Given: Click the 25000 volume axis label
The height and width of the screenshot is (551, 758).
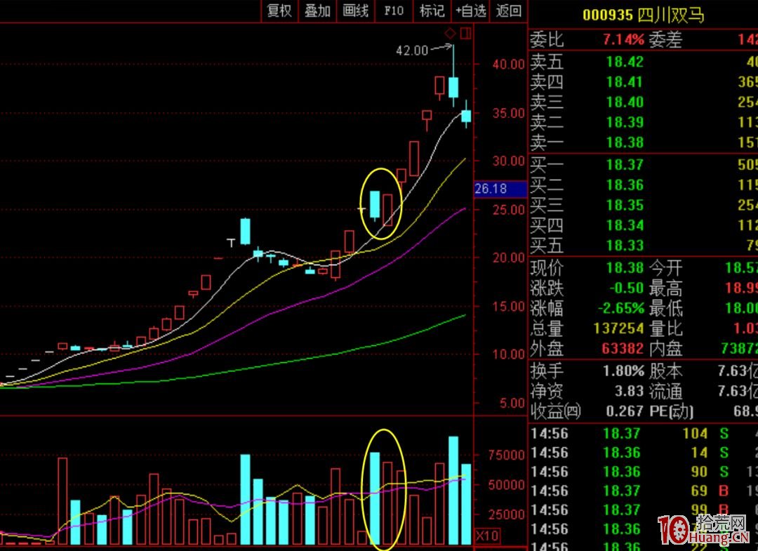Looking at the screenshot, I should click(506, 515).
